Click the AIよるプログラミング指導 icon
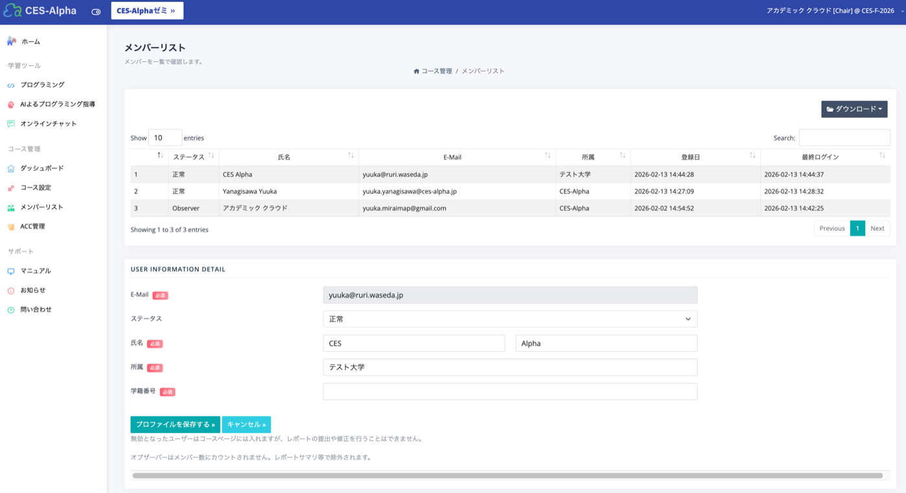 click(x=11, y=104)
